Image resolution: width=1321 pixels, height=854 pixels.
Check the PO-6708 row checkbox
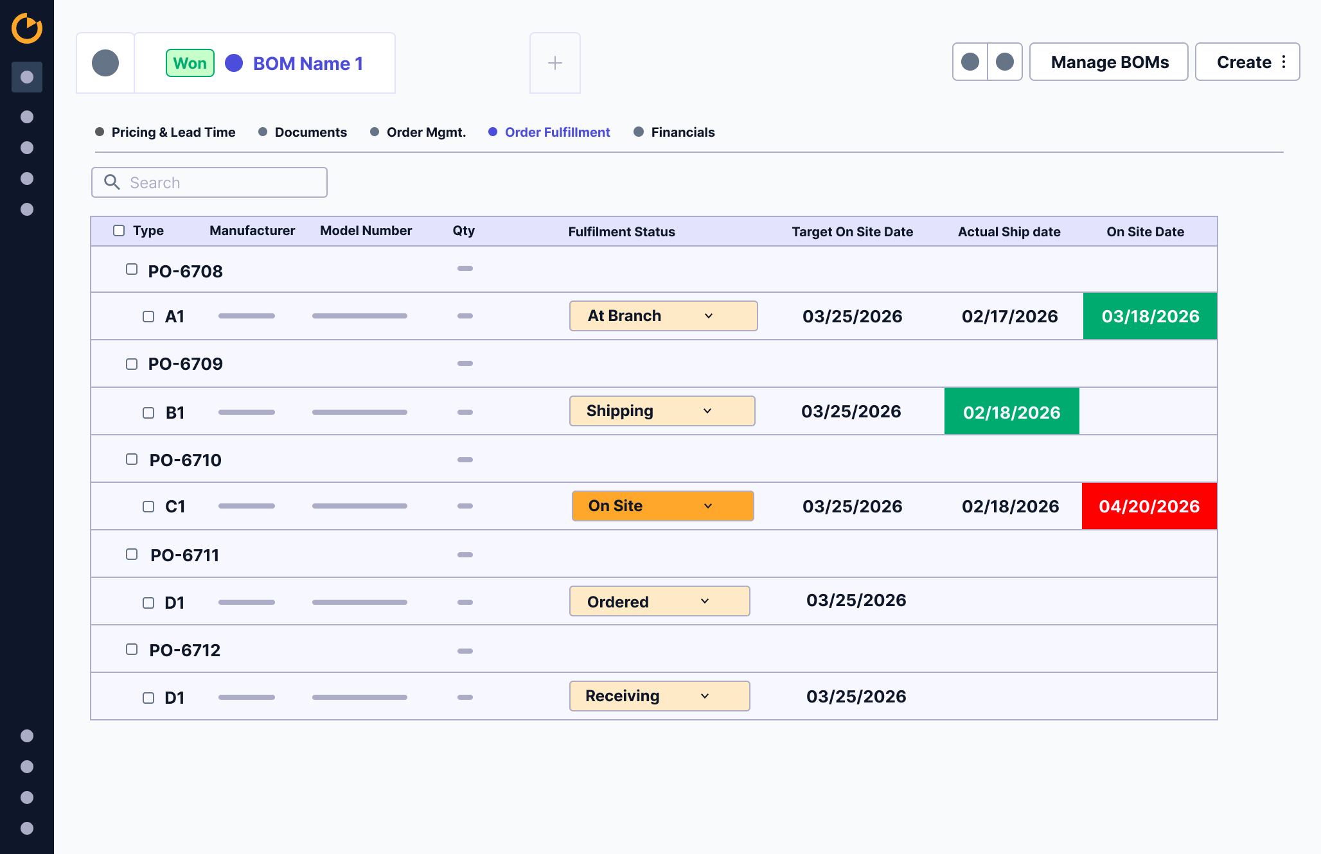[x=132, y=269]
